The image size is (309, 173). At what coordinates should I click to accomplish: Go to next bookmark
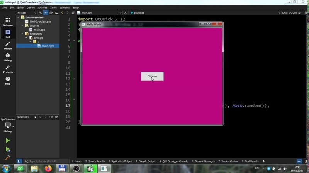[x=46, y=117]
